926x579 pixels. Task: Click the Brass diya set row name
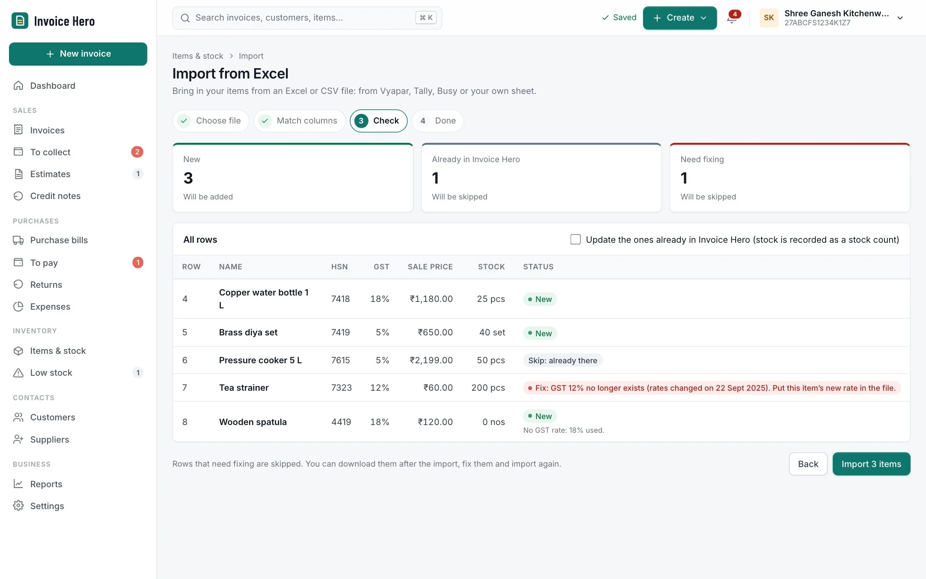point(248,332)
